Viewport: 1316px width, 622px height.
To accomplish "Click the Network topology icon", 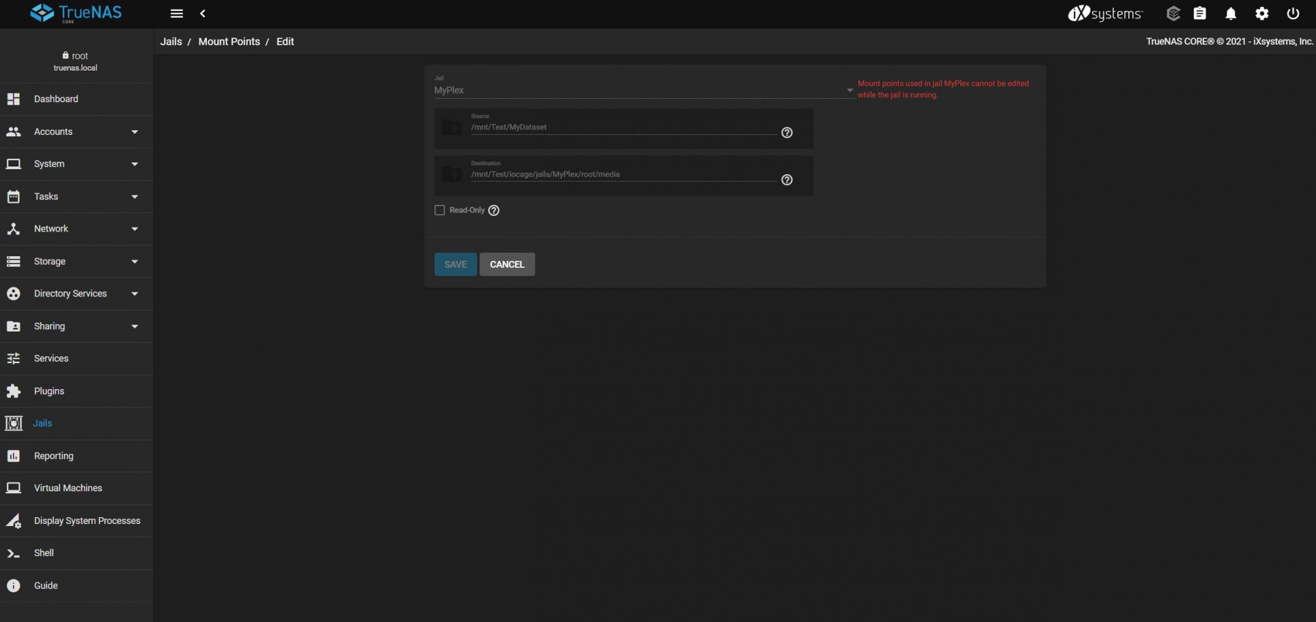I will 14,229.
